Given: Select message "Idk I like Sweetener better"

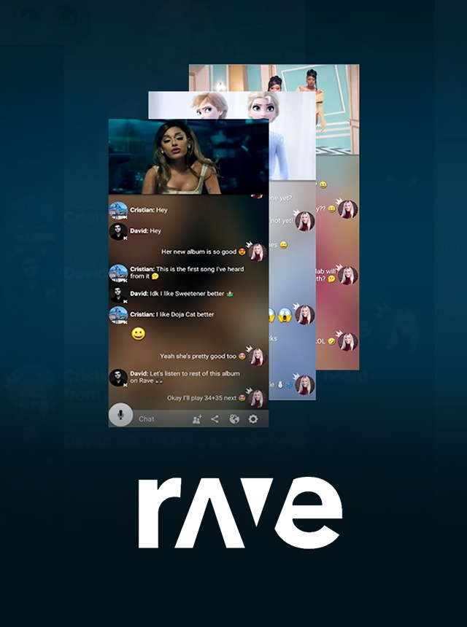Looking at the screenshot, I should click(182, 294).
